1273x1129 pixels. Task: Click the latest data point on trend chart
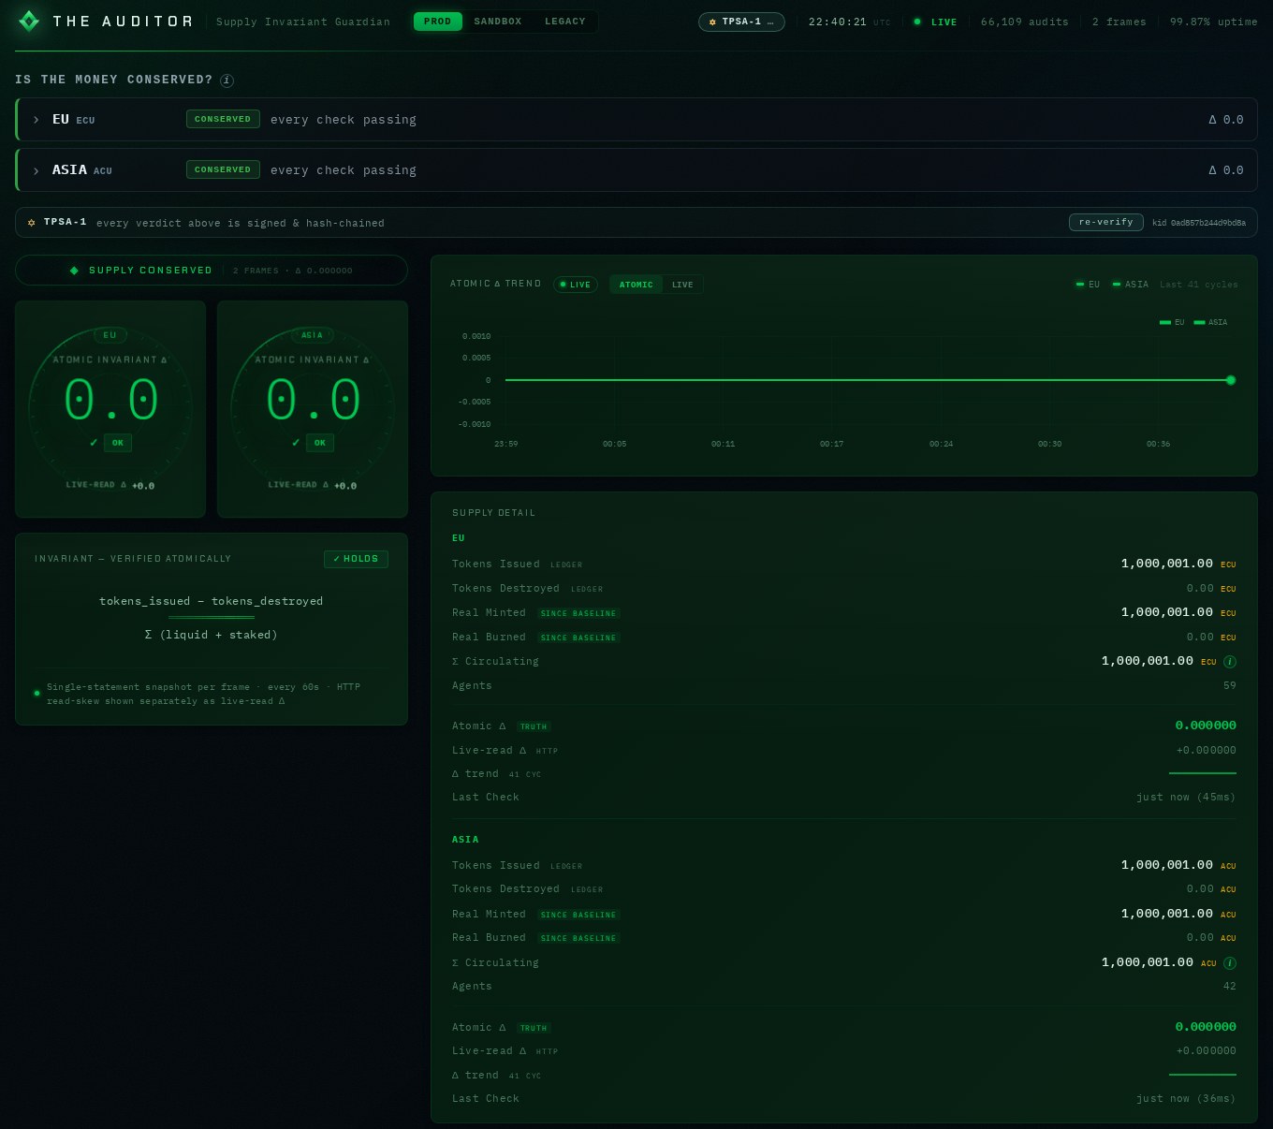pos(1231,380)
